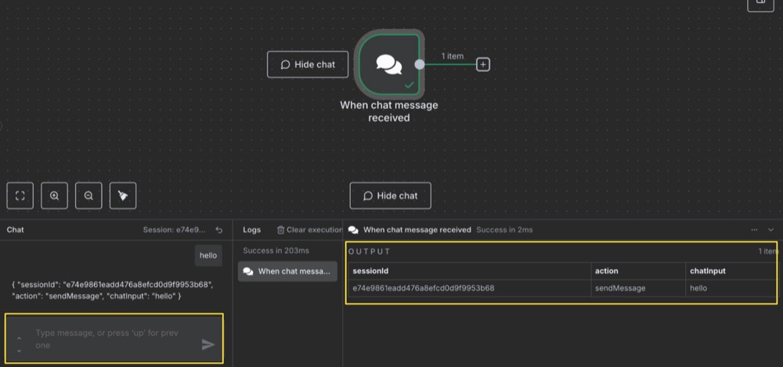Click the tidy up workflow icon
Viewport: 783px width, 367px height.
[123, 196]
